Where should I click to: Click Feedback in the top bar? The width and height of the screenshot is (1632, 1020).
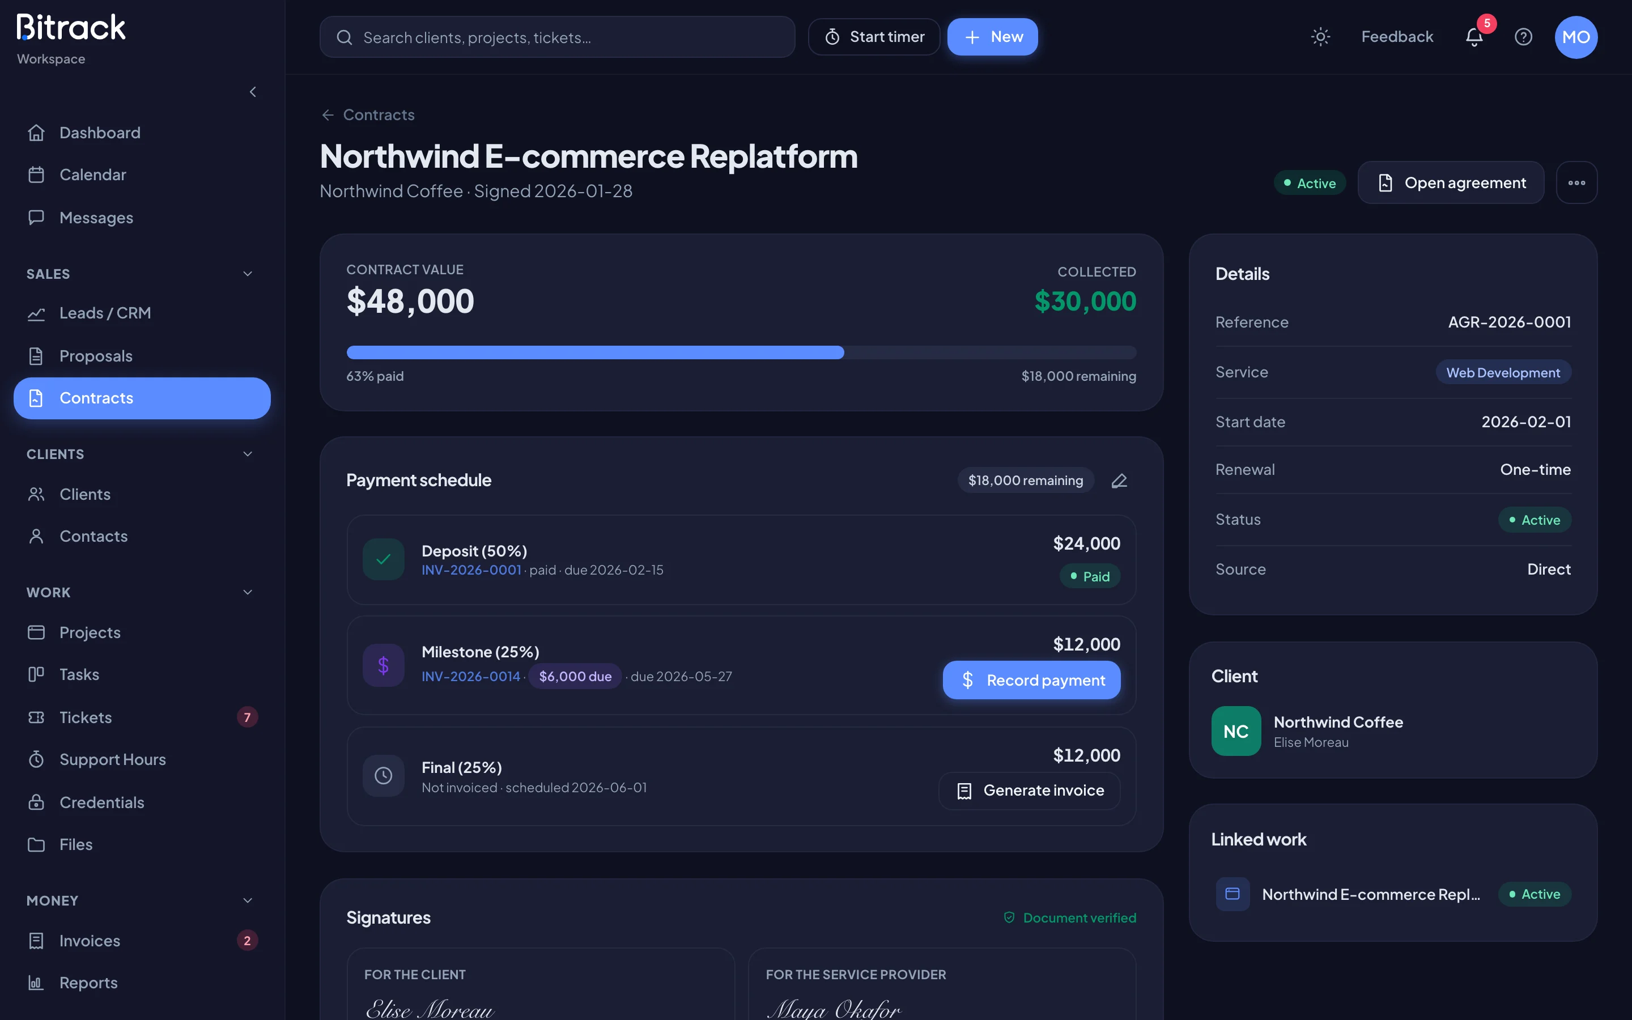pyautogui.click(x=1397, y=36)
